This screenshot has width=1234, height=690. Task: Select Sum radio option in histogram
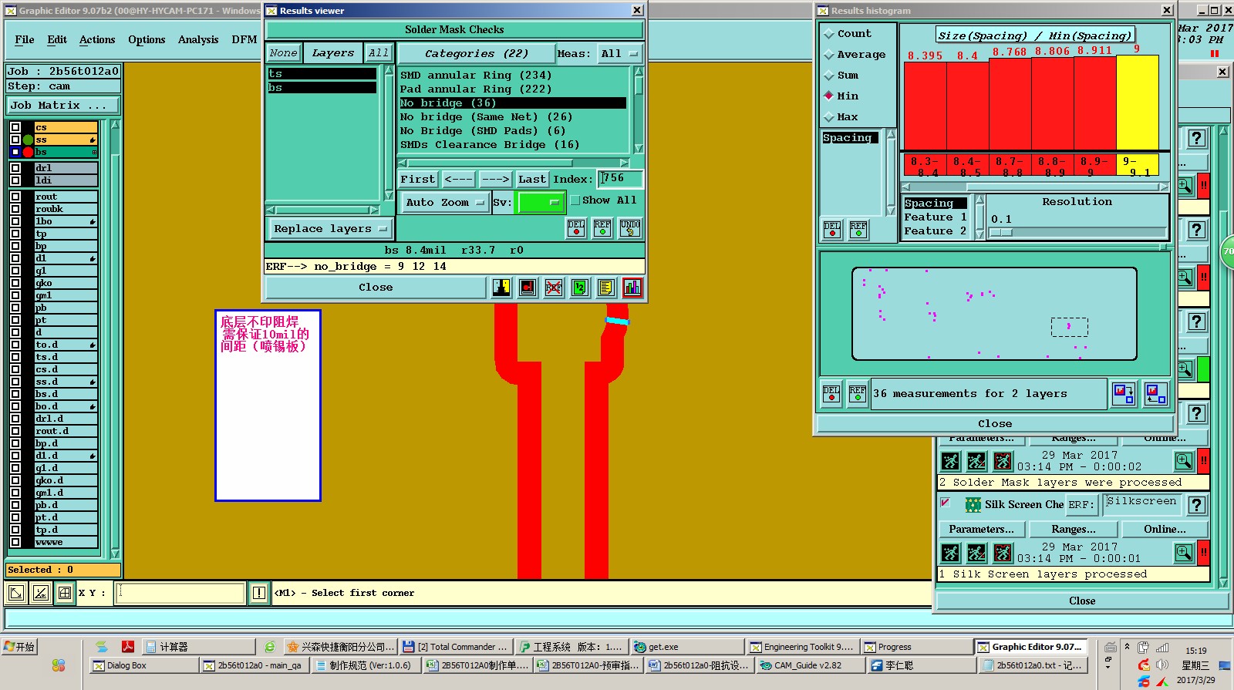(x=829, y=76)
